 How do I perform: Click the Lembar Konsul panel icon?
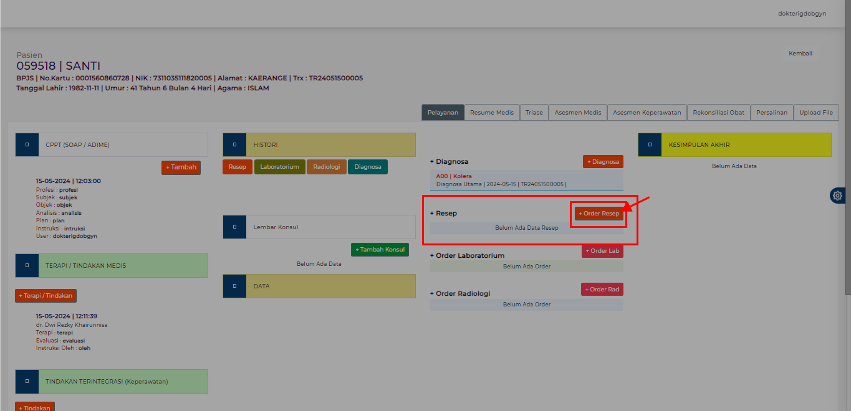click(234, 227)
